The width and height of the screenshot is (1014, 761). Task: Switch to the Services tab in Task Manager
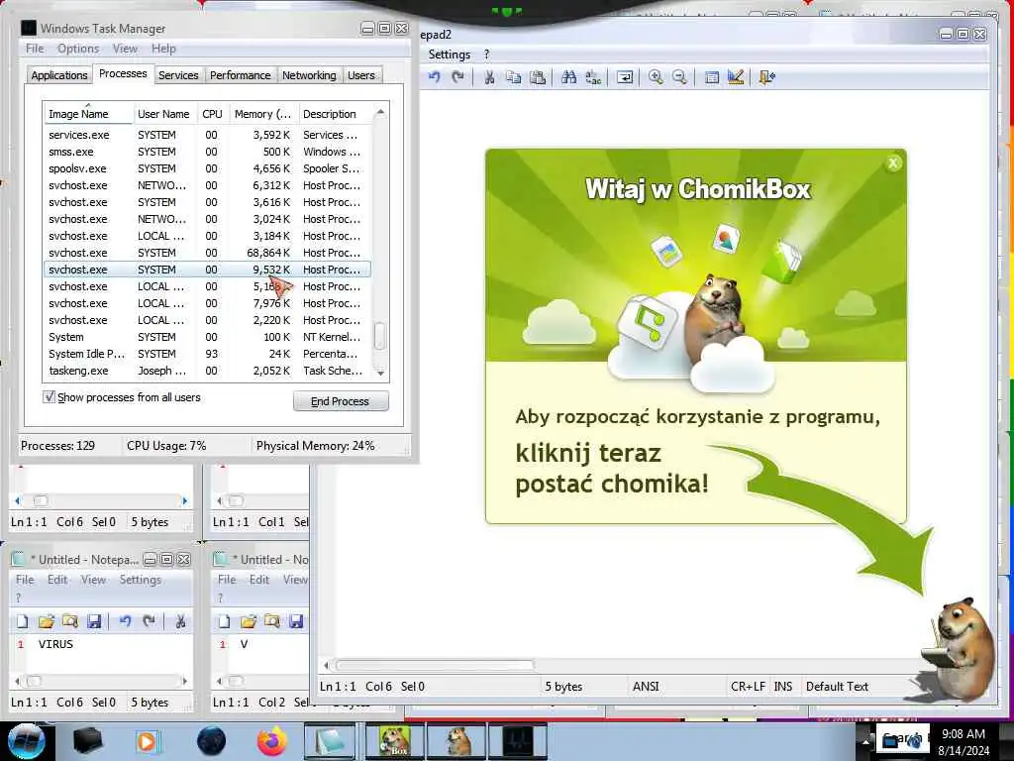(x=178, y=75)
